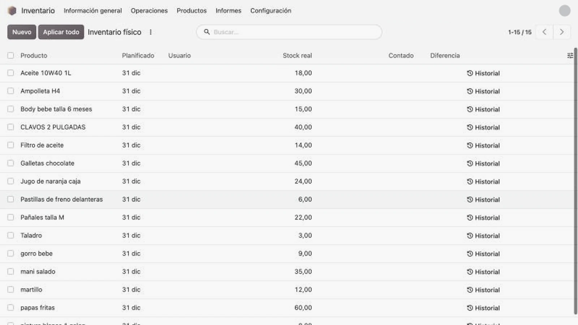
Task: Show Historial for Filtro de aceite
Action: 483,146
